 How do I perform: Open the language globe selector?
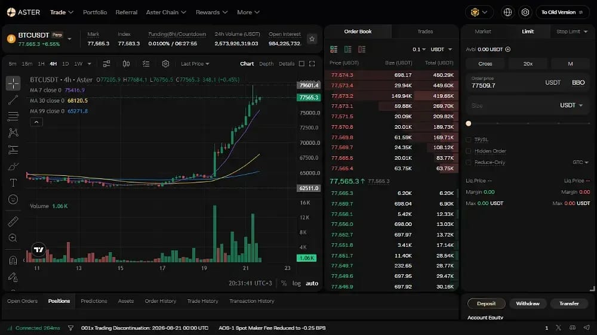507,12
